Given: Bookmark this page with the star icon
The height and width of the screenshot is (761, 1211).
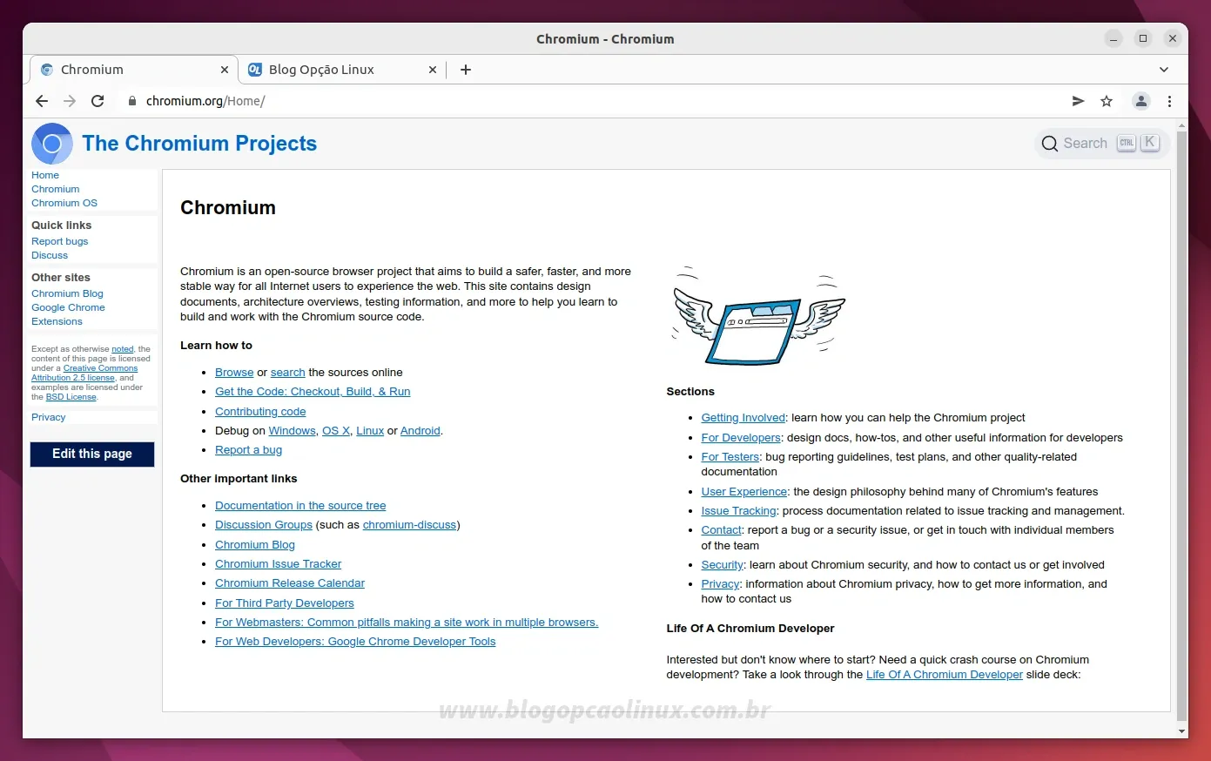Looking at the screenshot, I should coord(1107,101).
